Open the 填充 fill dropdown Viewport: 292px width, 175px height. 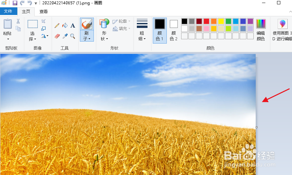pyautogui.click(x=122, y=29)
